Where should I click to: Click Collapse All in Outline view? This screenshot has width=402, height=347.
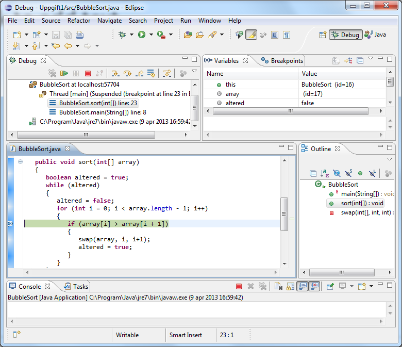[313, 174]
